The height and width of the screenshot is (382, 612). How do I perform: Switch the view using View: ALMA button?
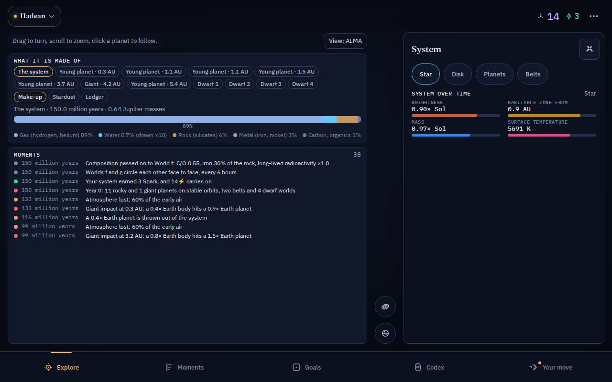point(345,41)
